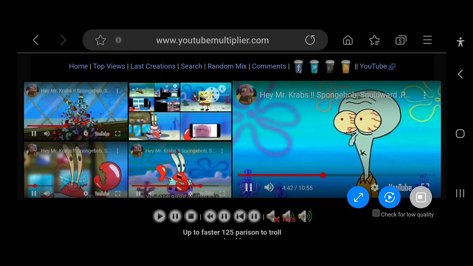The image size is (473, 266).
Task: Click YouTube logo on top-left video
Action: 102,133
